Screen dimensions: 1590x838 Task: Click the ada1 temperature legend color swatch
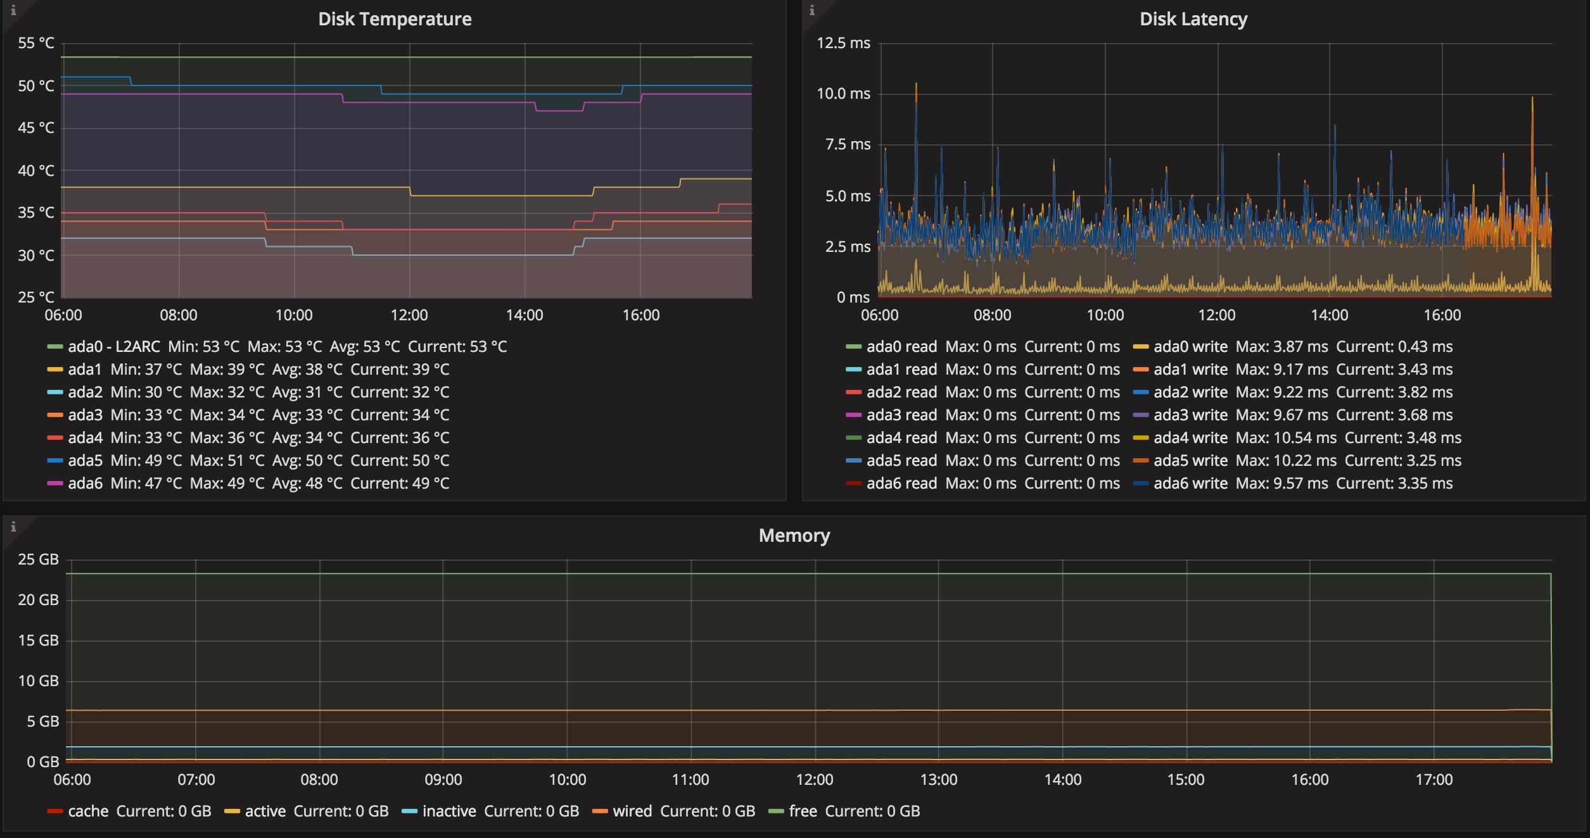pos(55,370)
